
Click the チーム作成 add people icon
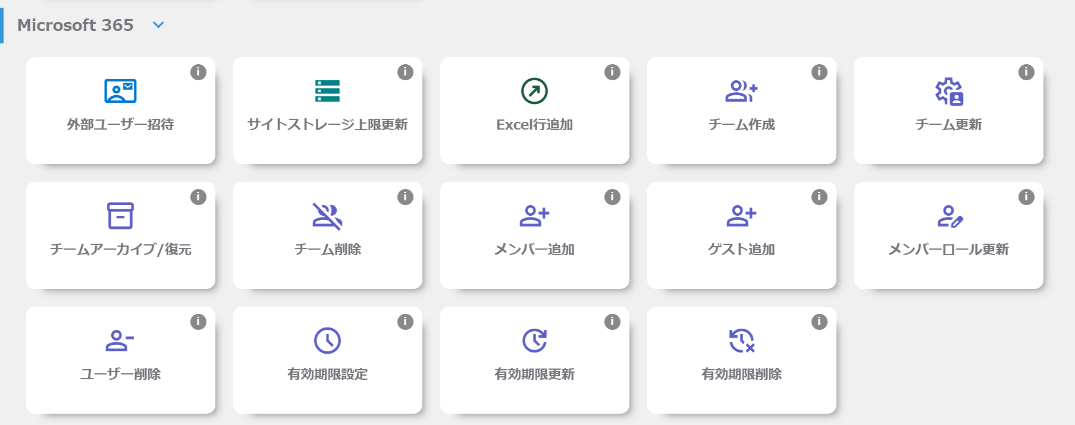(742, 91)
